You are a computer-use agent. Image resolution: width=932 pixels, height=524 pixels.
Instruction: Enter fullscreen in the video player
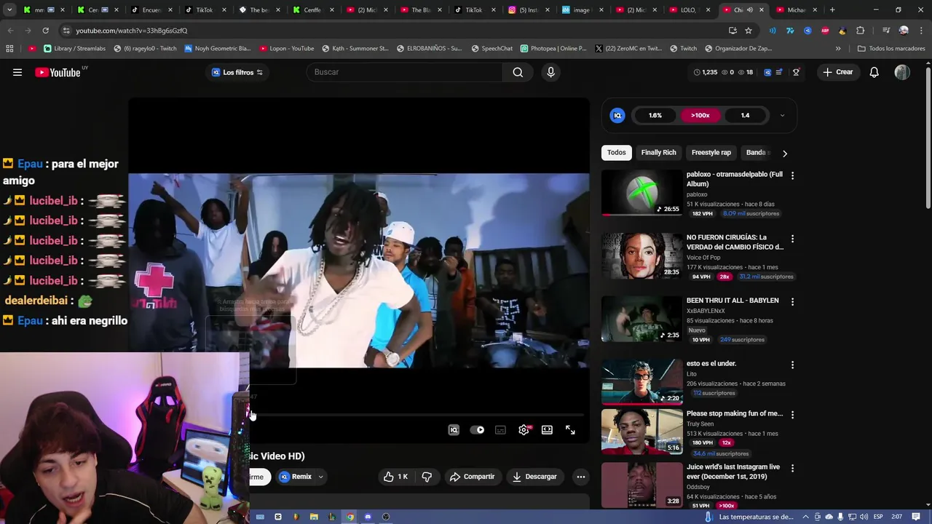(570, 430)
